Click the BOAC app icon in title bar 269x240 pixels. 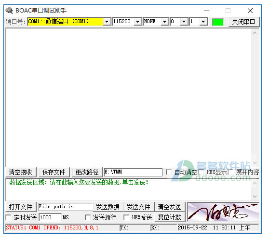(x=10, y=11)
